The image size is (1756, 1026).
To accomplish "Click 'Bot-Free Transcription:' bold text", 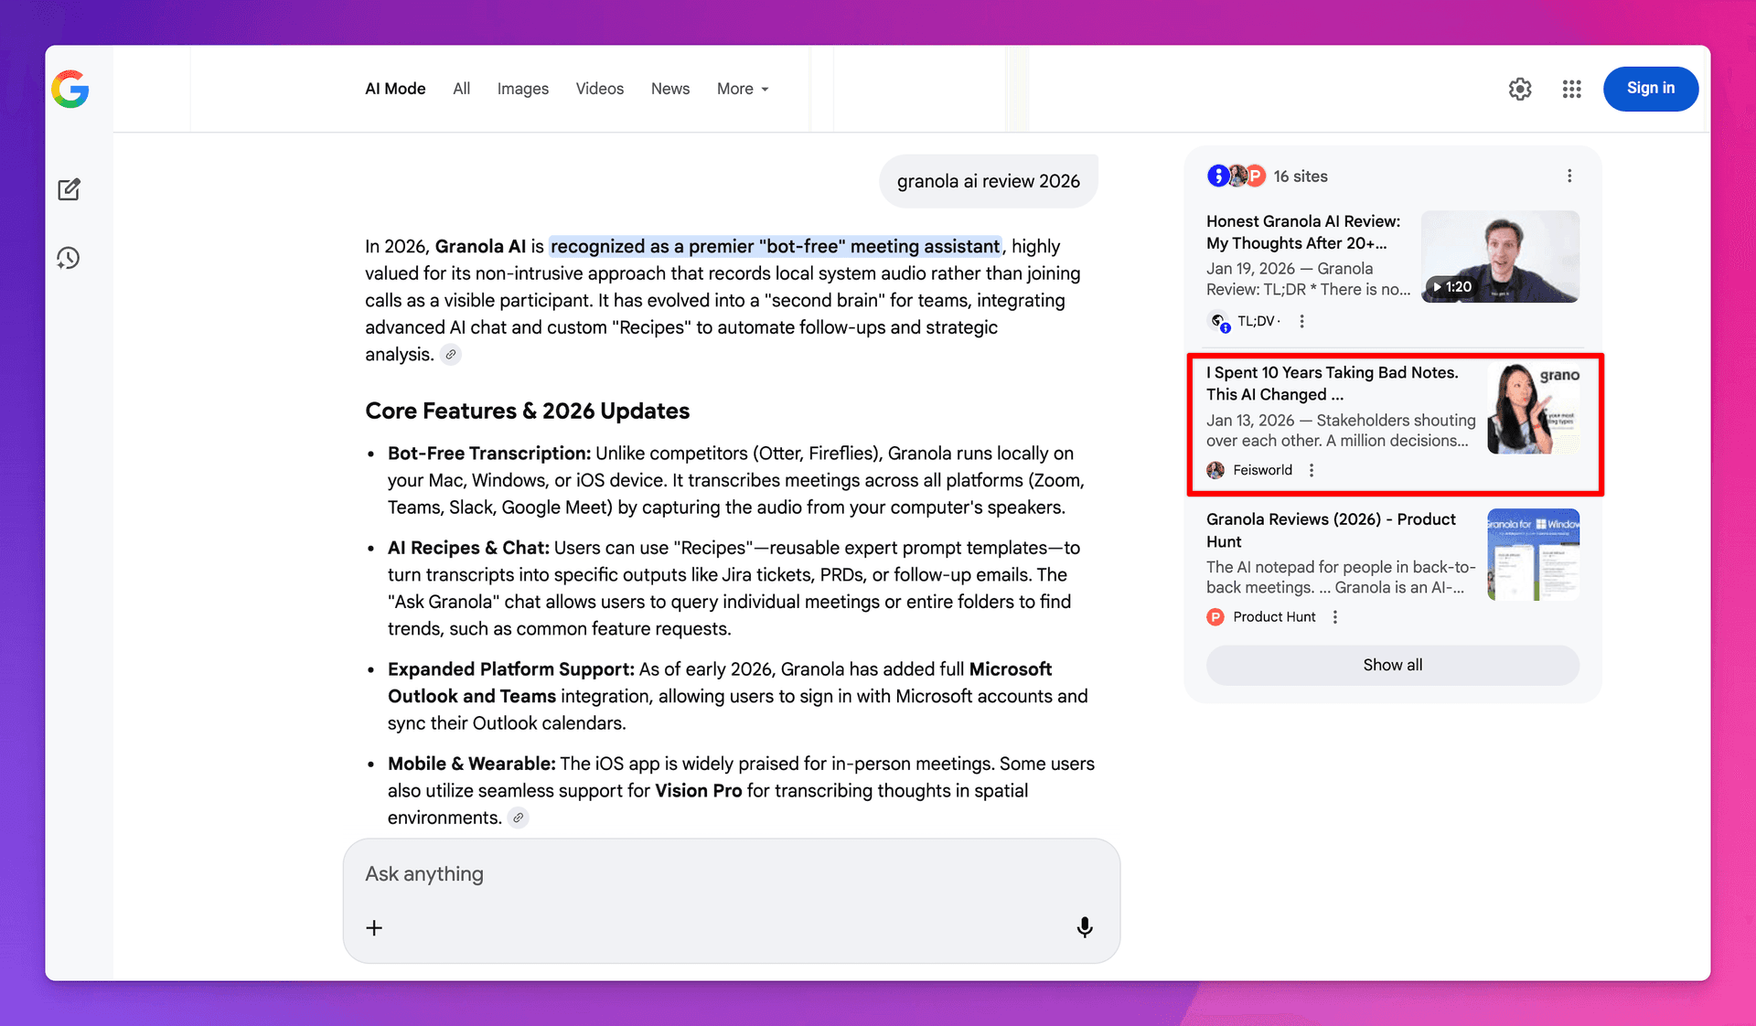I will pos(489,454).
